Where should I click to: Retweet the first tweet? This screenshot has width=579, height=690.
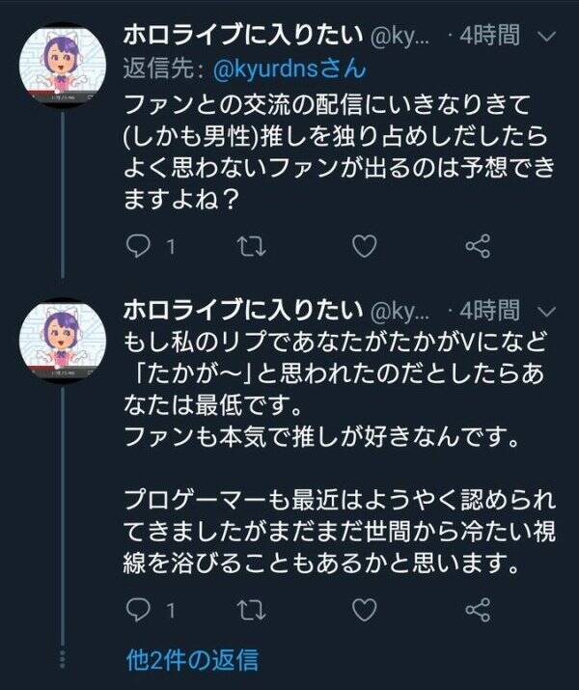point(251,246)
